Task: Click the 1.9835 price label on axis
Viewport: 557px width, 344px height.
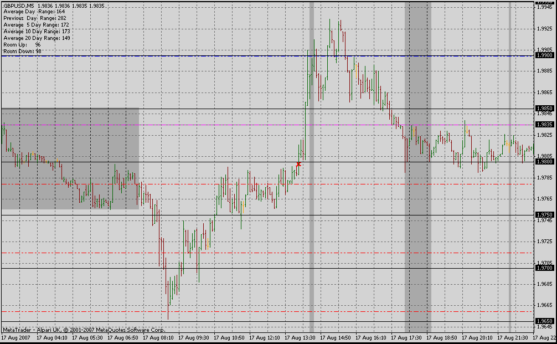Action: point(544,125)
